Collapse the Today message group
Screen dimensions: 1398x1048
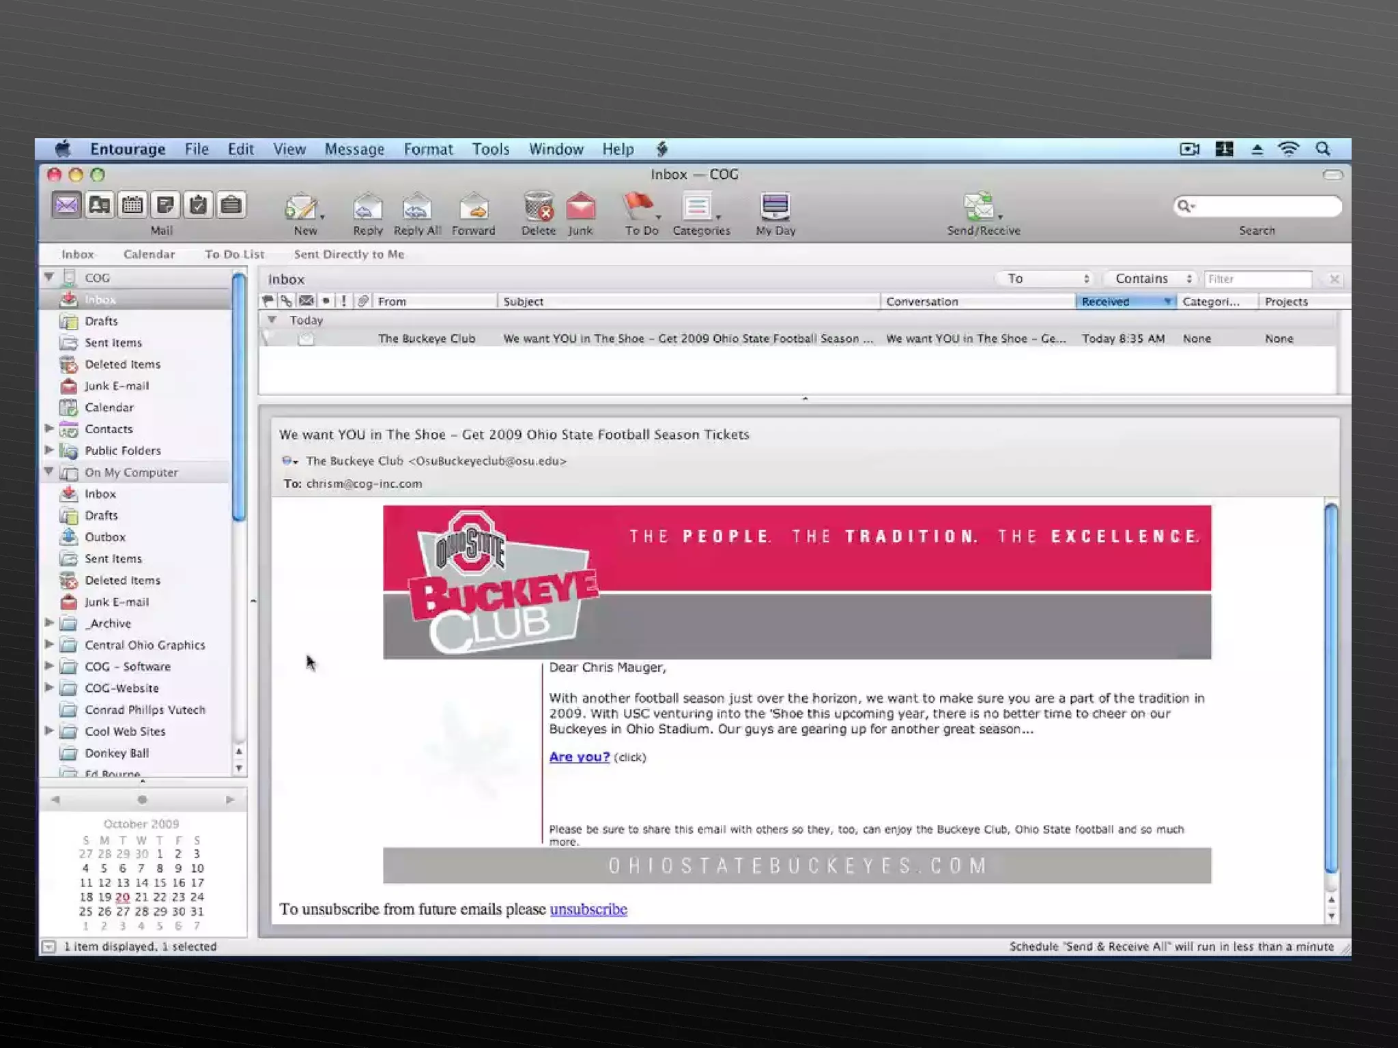[x=272, y=319]
